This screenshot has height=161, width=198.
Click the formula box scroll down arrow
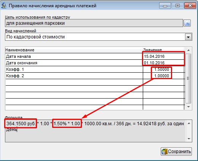[189, 139]
